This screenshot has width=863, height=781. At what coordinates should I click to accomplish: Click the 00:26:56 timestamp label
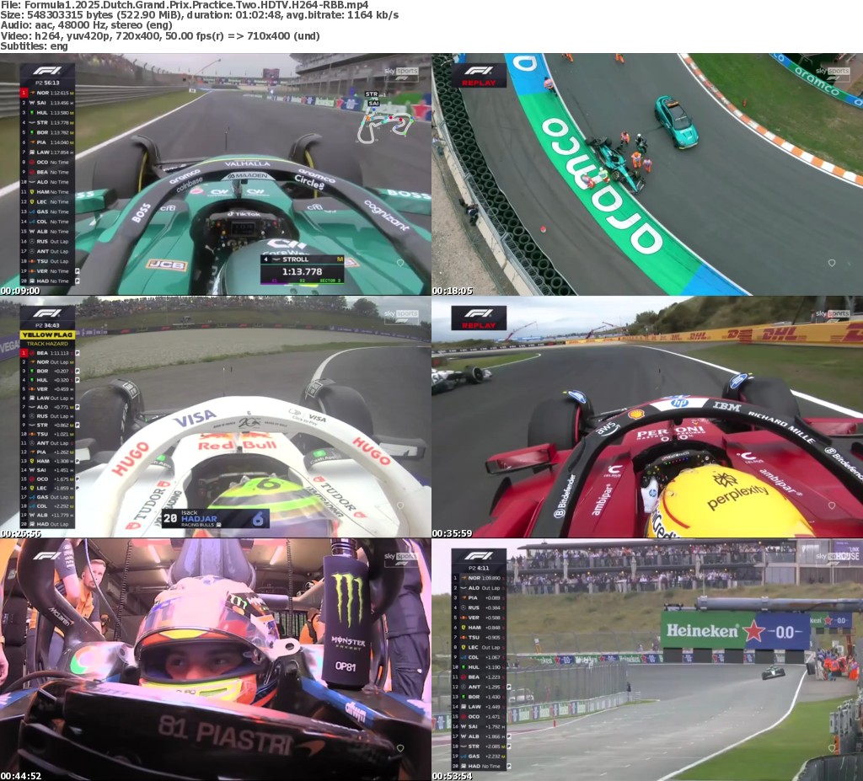coord(20,533)
